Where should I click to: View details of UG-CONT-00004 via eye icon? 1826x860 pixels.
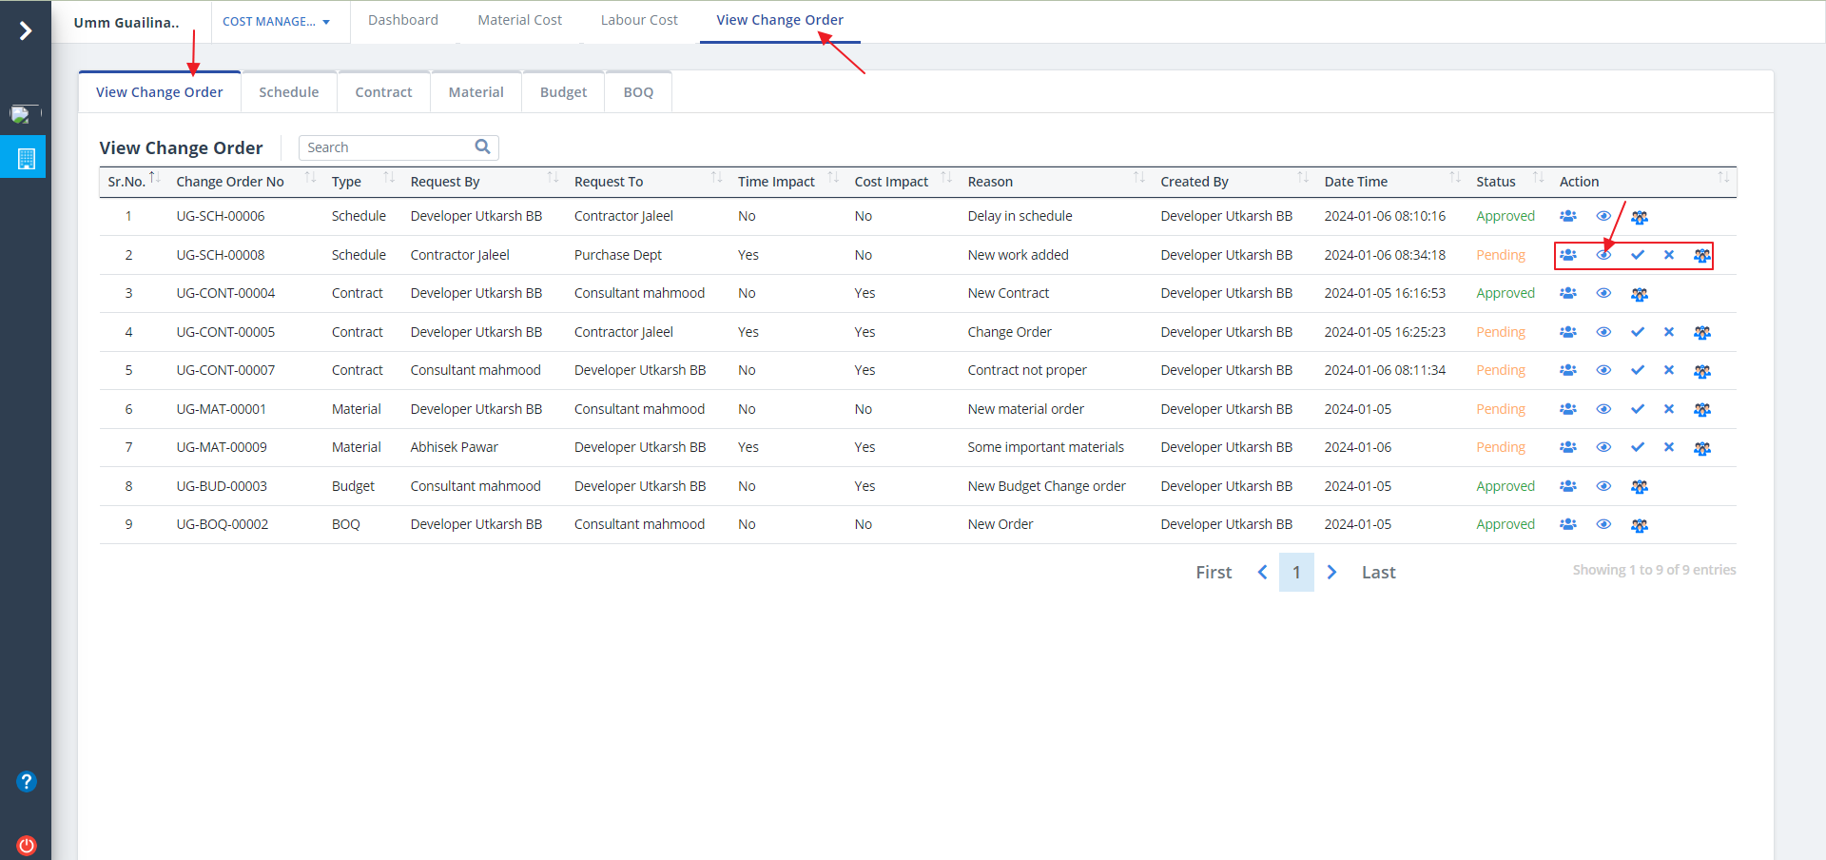click(1603, 293)
